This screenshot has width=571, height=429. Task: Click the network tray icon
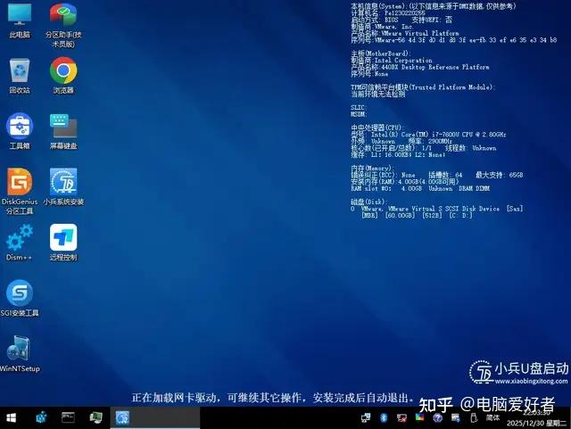(366, 417)
